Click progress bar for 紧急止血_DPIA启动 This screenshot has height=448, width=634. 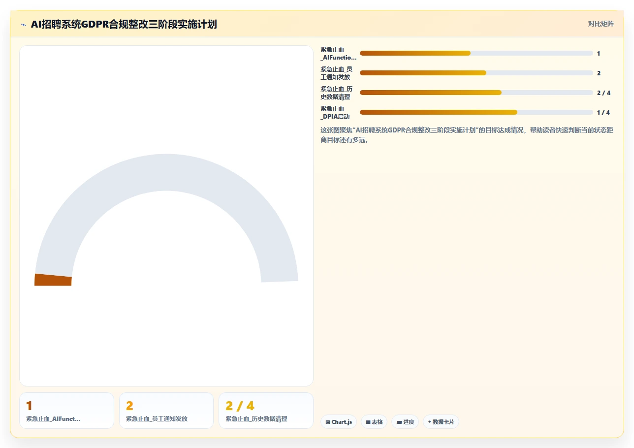pyautogui.click(x=476, y=112)
